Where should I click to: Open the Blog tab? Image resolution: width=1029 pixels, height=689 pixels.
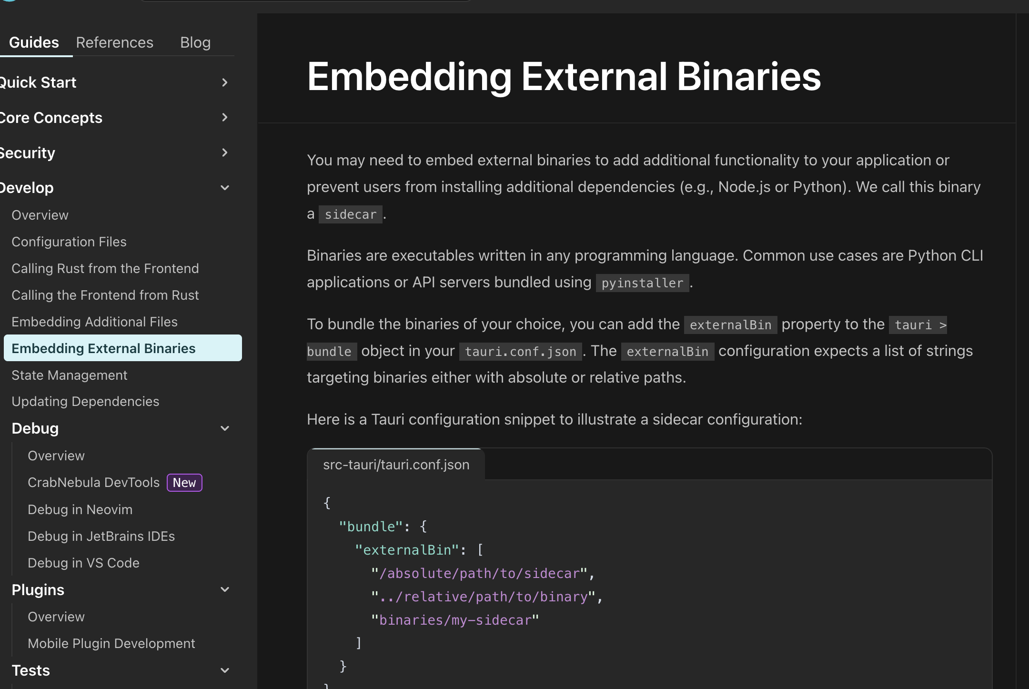(x=195, y=42)
